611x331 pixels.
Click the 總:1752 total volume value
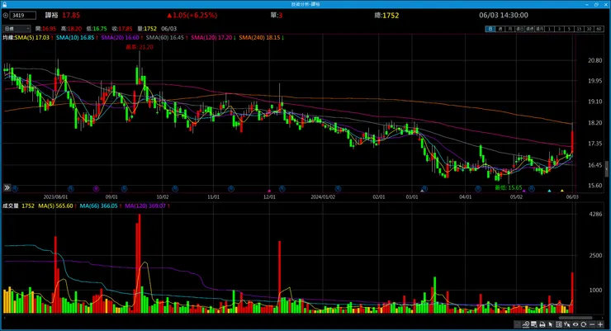(x=386, y=15)
